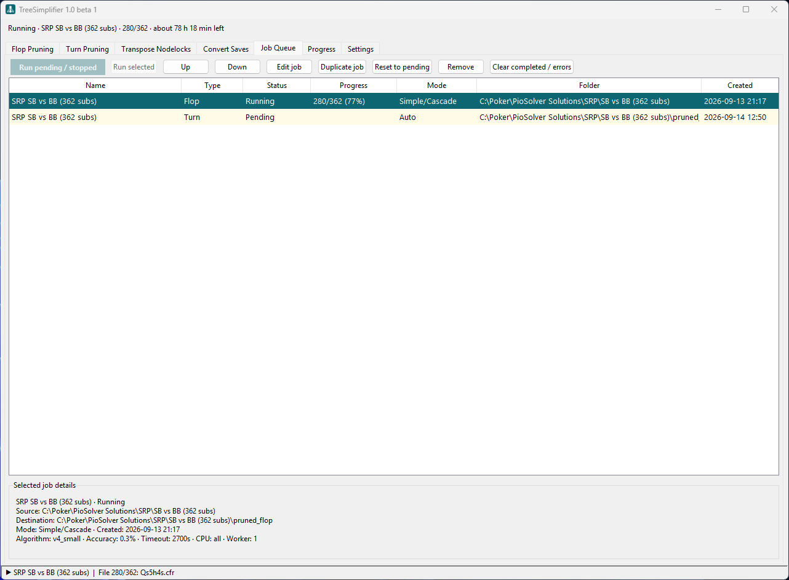
Task: Click Reset to pending button
Action: coord(402,67)
